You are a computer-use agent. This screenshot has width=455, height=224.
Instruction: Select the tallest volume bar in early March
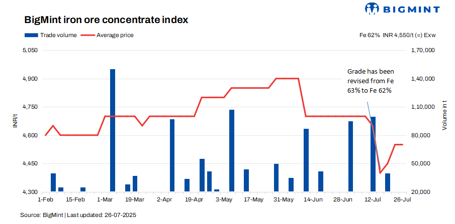point(113,130)
